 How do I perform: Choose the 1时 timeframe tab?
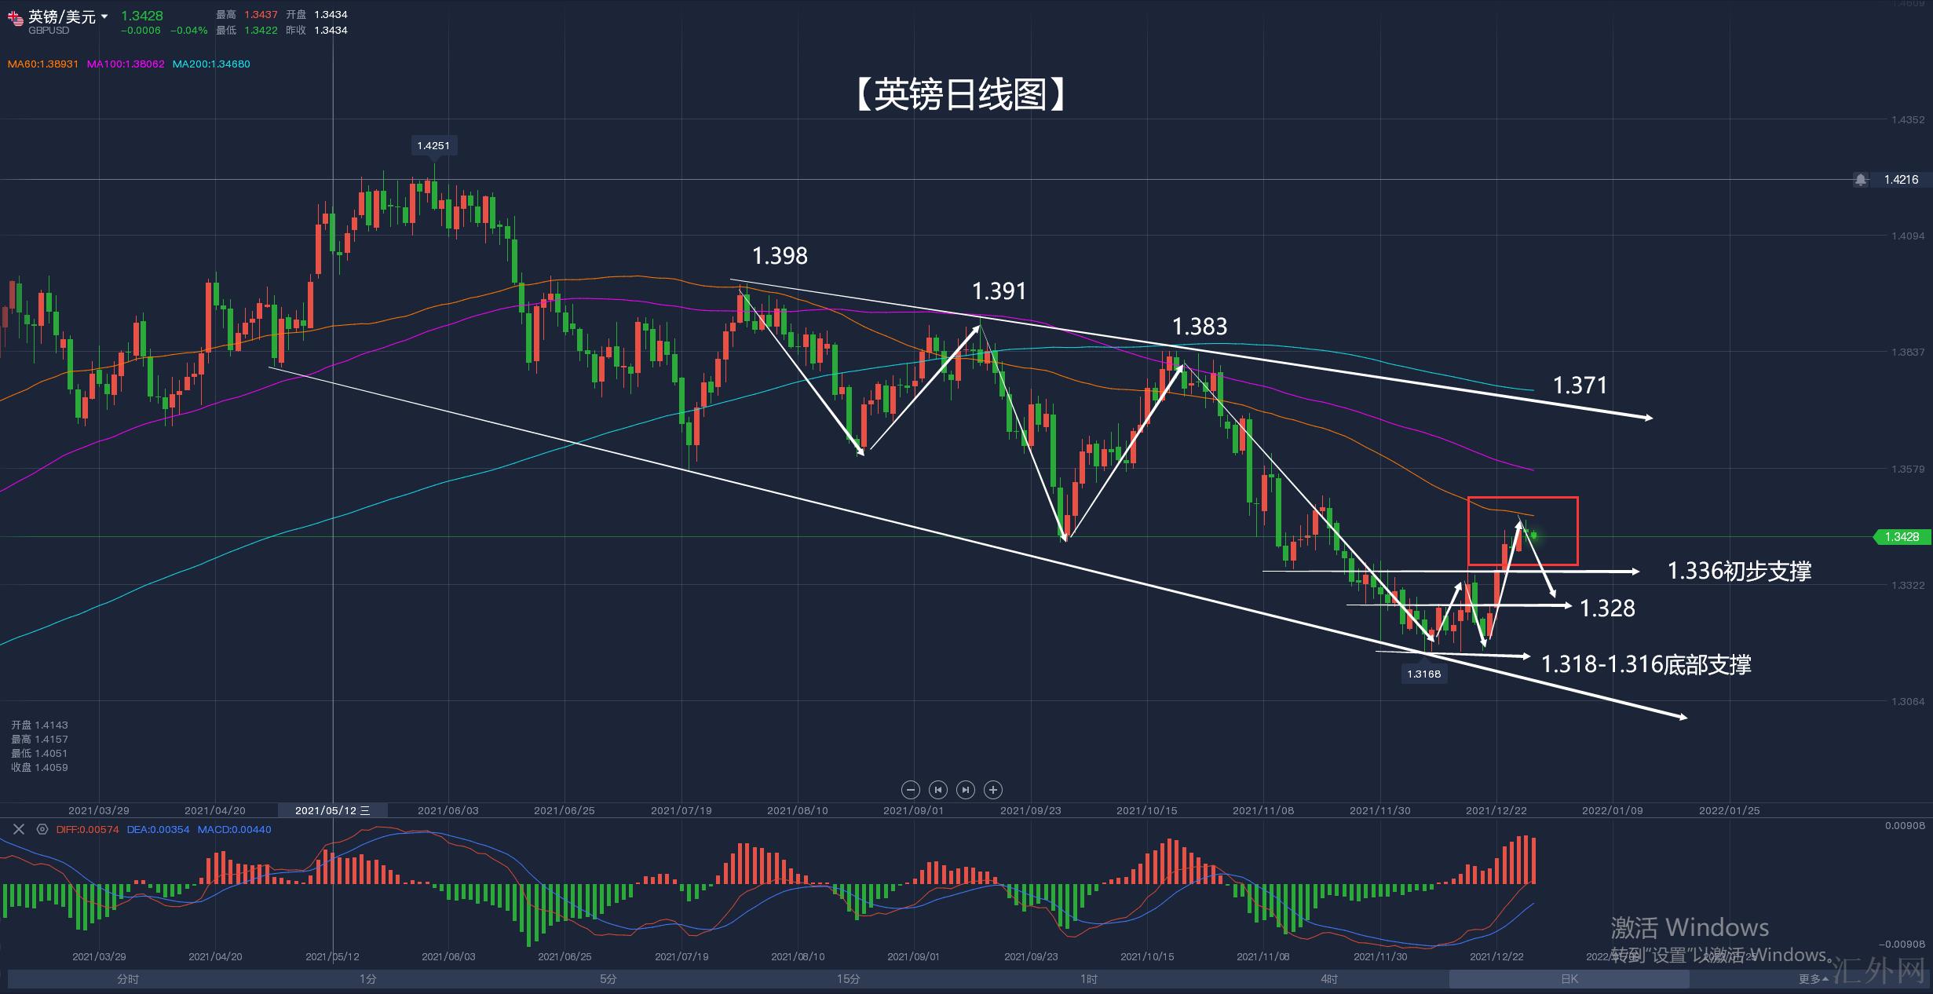coord(1089,979)
